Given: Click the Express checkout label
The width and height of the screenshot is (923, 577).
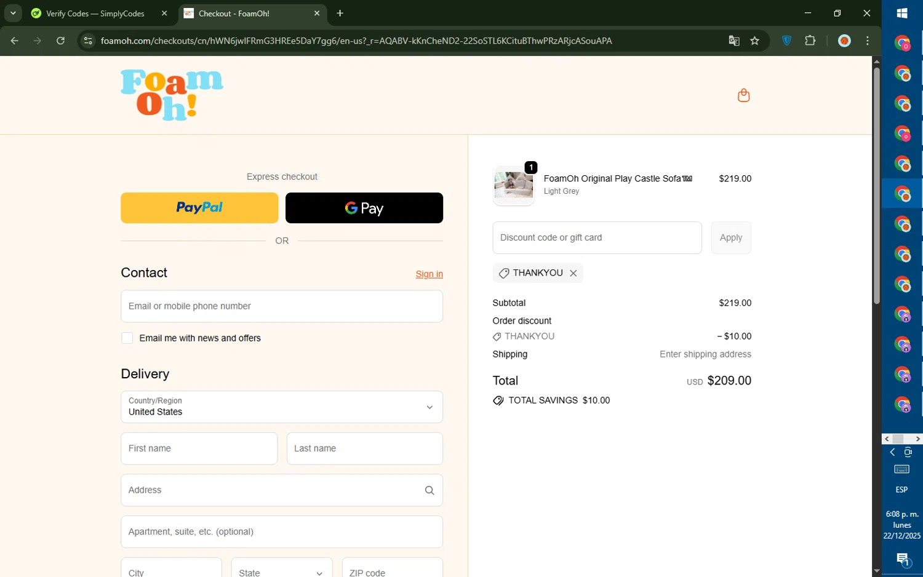Looking at the screenshot, I should click(x=282, y=177).
